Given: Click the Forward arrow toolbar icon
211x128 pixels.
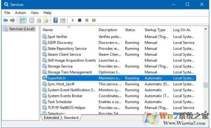Looking at the screenshot, I should coord(12,20).
